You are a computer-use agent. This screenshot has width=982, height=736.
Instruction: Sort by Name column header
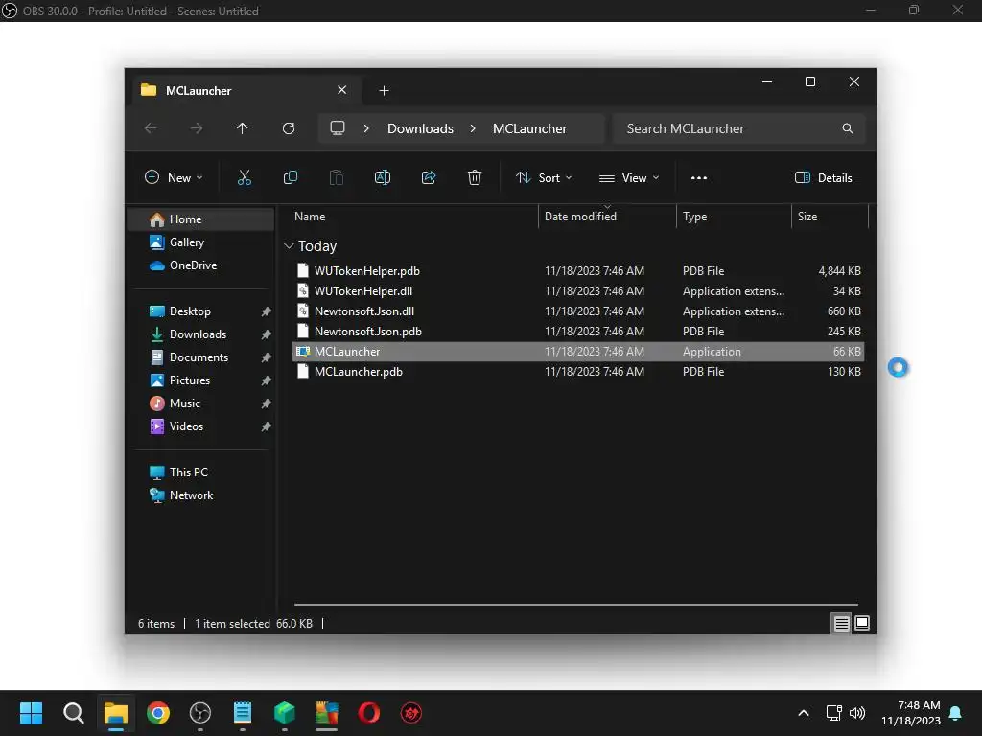(414, 216)
